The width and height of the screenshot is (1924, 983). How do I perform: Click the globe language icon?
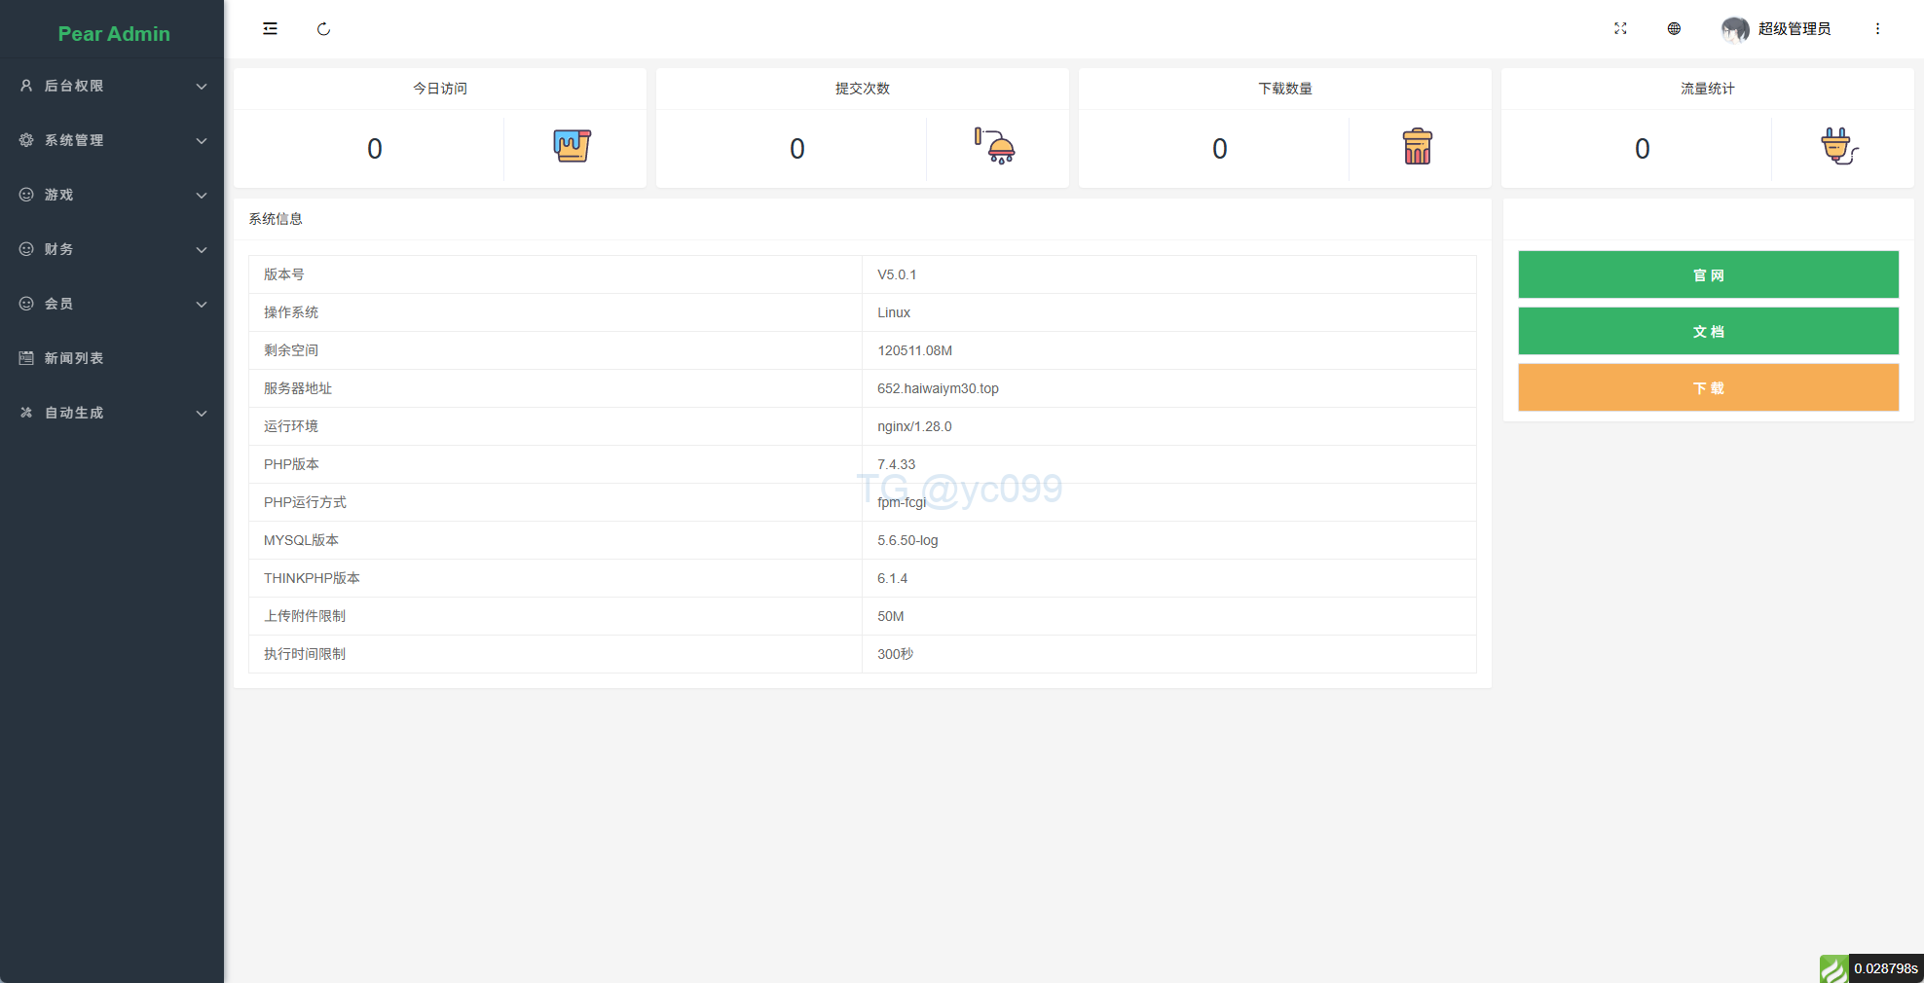[1674, 29]
